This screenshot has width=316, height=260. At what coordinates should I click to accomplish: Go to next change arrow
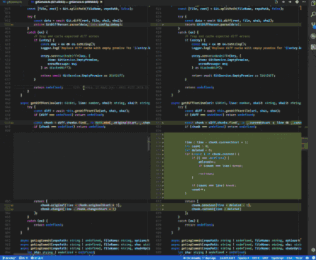[x=290, y=2]
